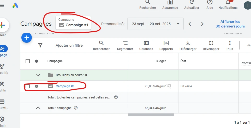
Task: Open the Plus three-dot menu
Action: (x=230, y=43)
